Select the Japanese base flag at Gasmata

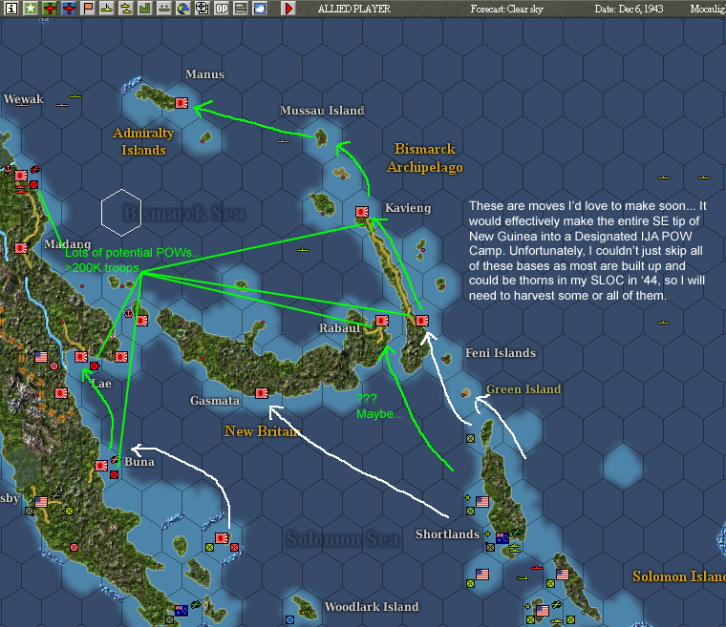pos(262,393)
